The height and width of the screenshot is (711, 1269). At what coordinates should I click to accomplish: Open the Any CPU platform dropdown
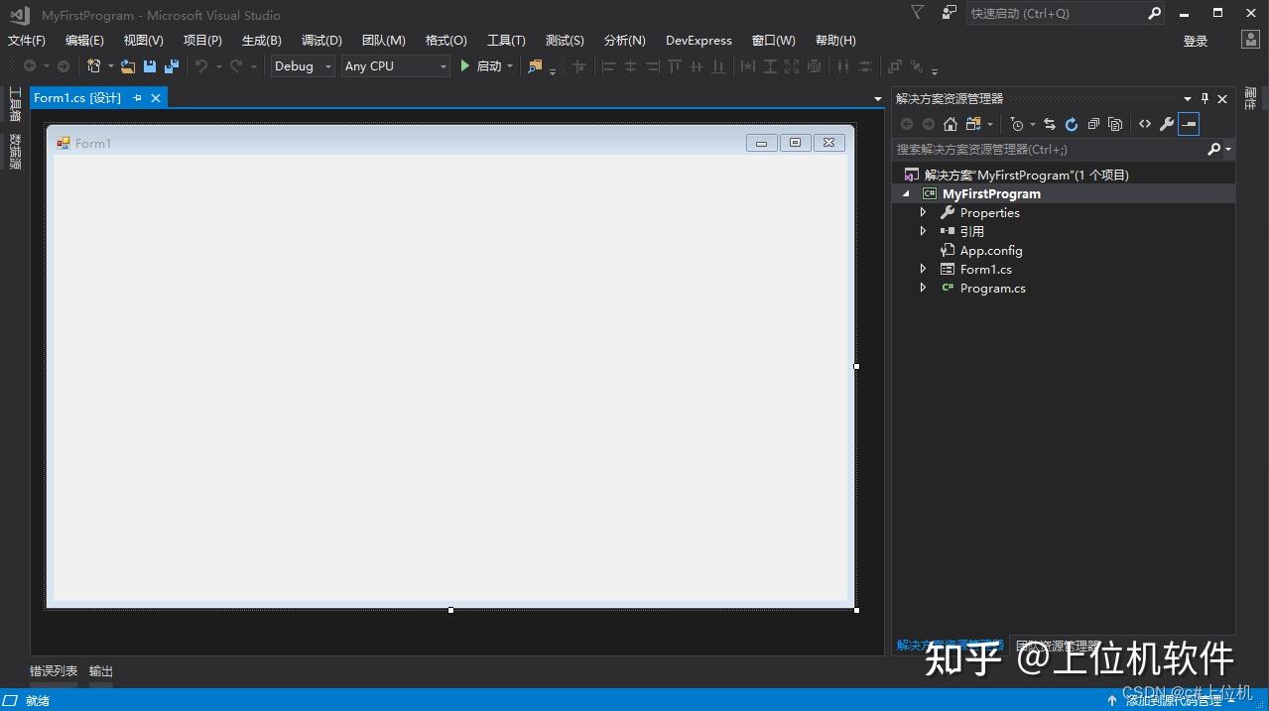[444, 66]
